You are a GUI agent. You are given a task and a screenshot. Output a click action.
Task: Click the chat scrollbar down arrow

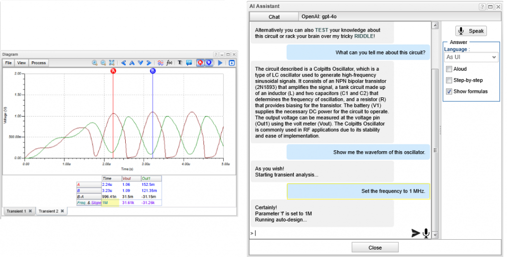pos(435,235)
